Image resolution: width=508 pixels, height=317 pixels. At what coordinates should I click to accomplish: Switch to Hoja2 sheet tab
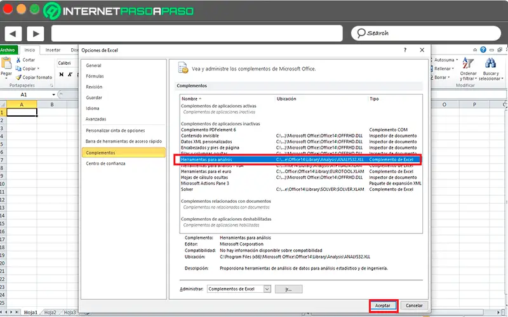pos(50,313)
